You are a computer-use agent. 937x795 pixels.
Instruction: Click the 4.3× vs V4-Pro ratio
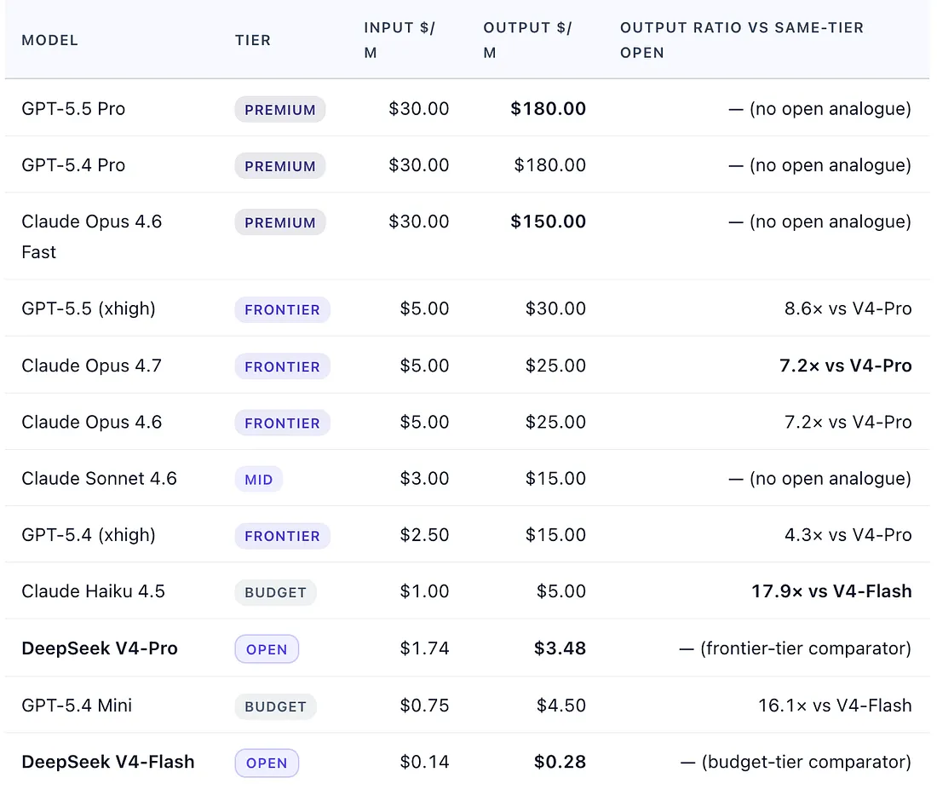pos(848,534)
